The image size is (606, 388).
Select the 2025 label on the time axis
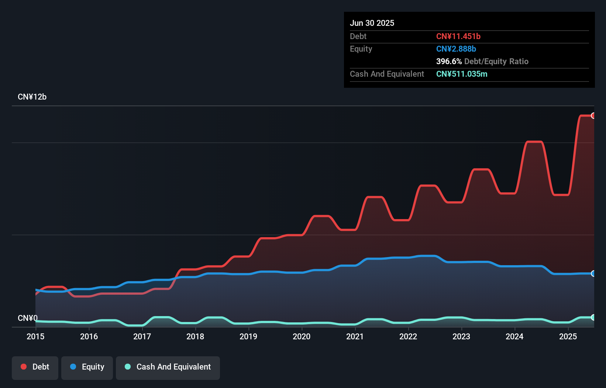tap(568, 336)
